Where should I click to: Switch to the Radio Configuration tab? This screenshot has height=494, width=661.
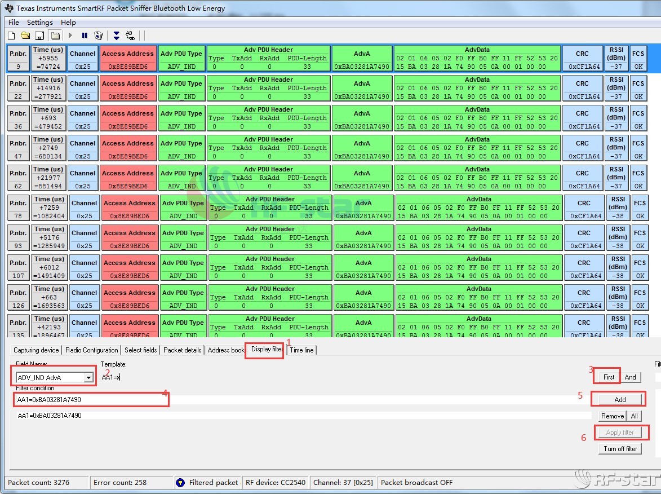92,350
